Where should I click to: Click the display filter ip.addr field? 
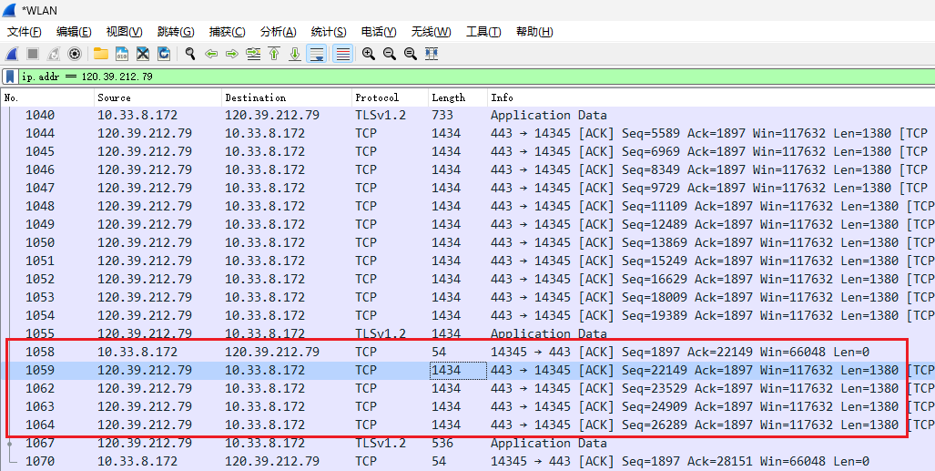[x=477, y=77]
